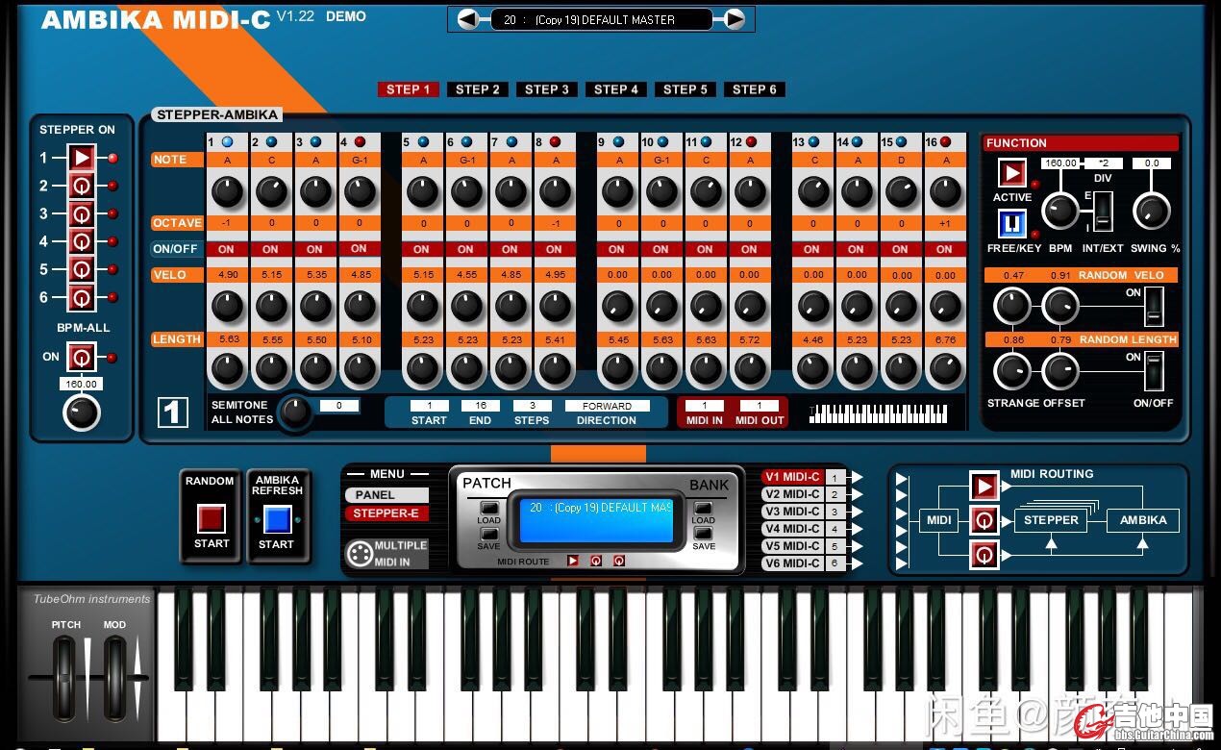Flip the INT/EXT sync switch

(1104, 211)
